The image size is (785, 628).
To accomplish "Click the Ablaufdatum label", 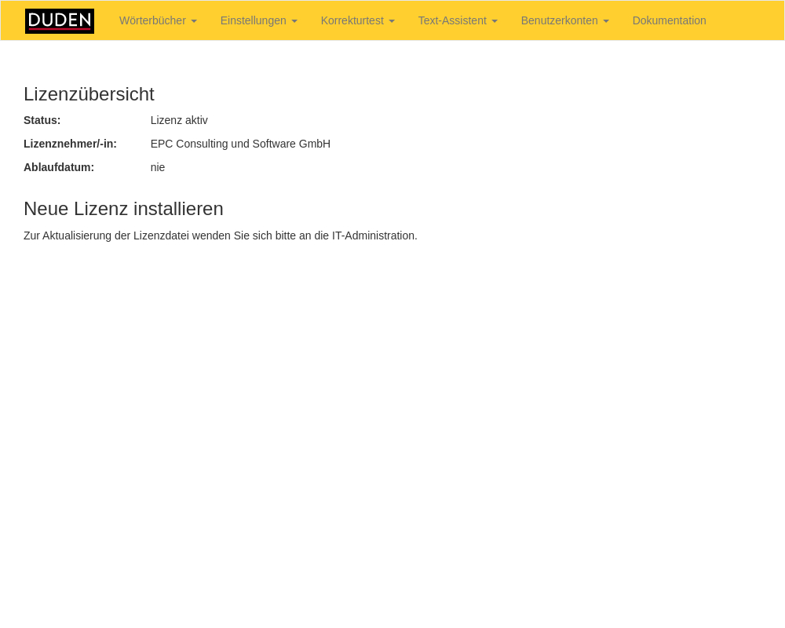I will tap(59, 167).
